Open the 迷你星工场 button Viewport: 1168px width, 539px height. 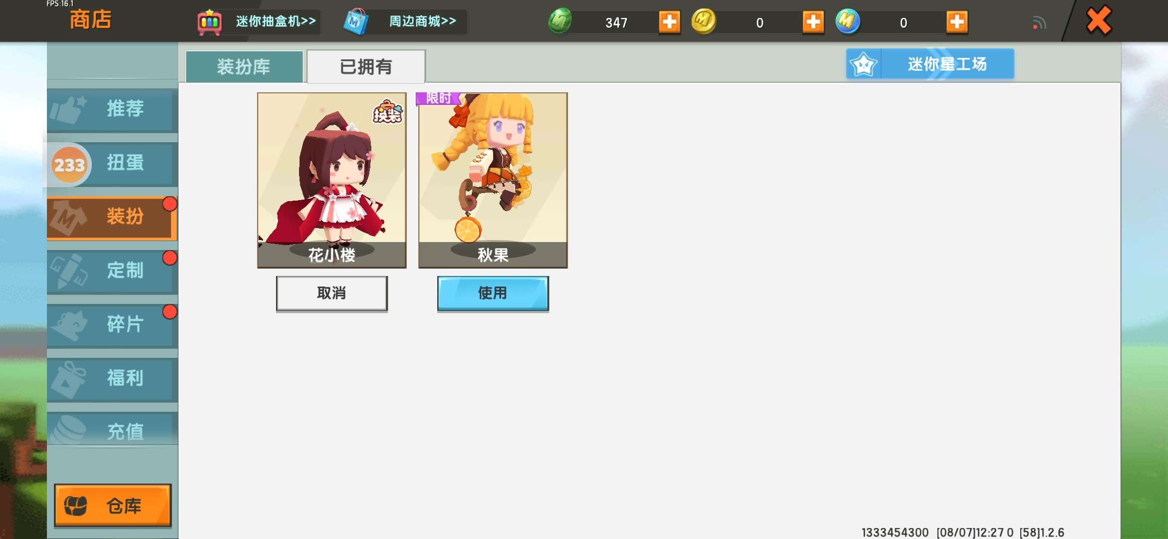(x=930, y=64)
